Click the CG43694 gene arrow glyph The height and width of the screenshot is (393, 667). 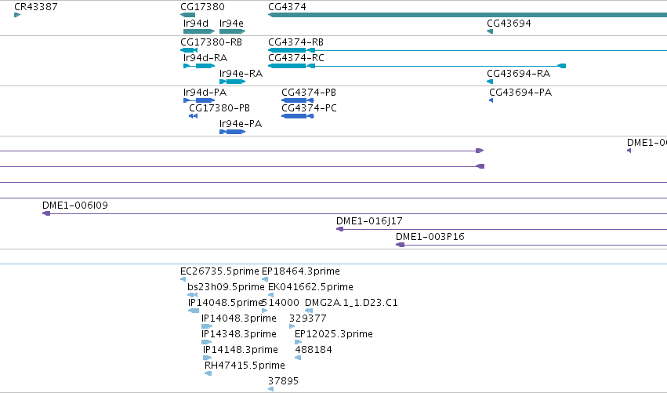[x=490, y=31]
